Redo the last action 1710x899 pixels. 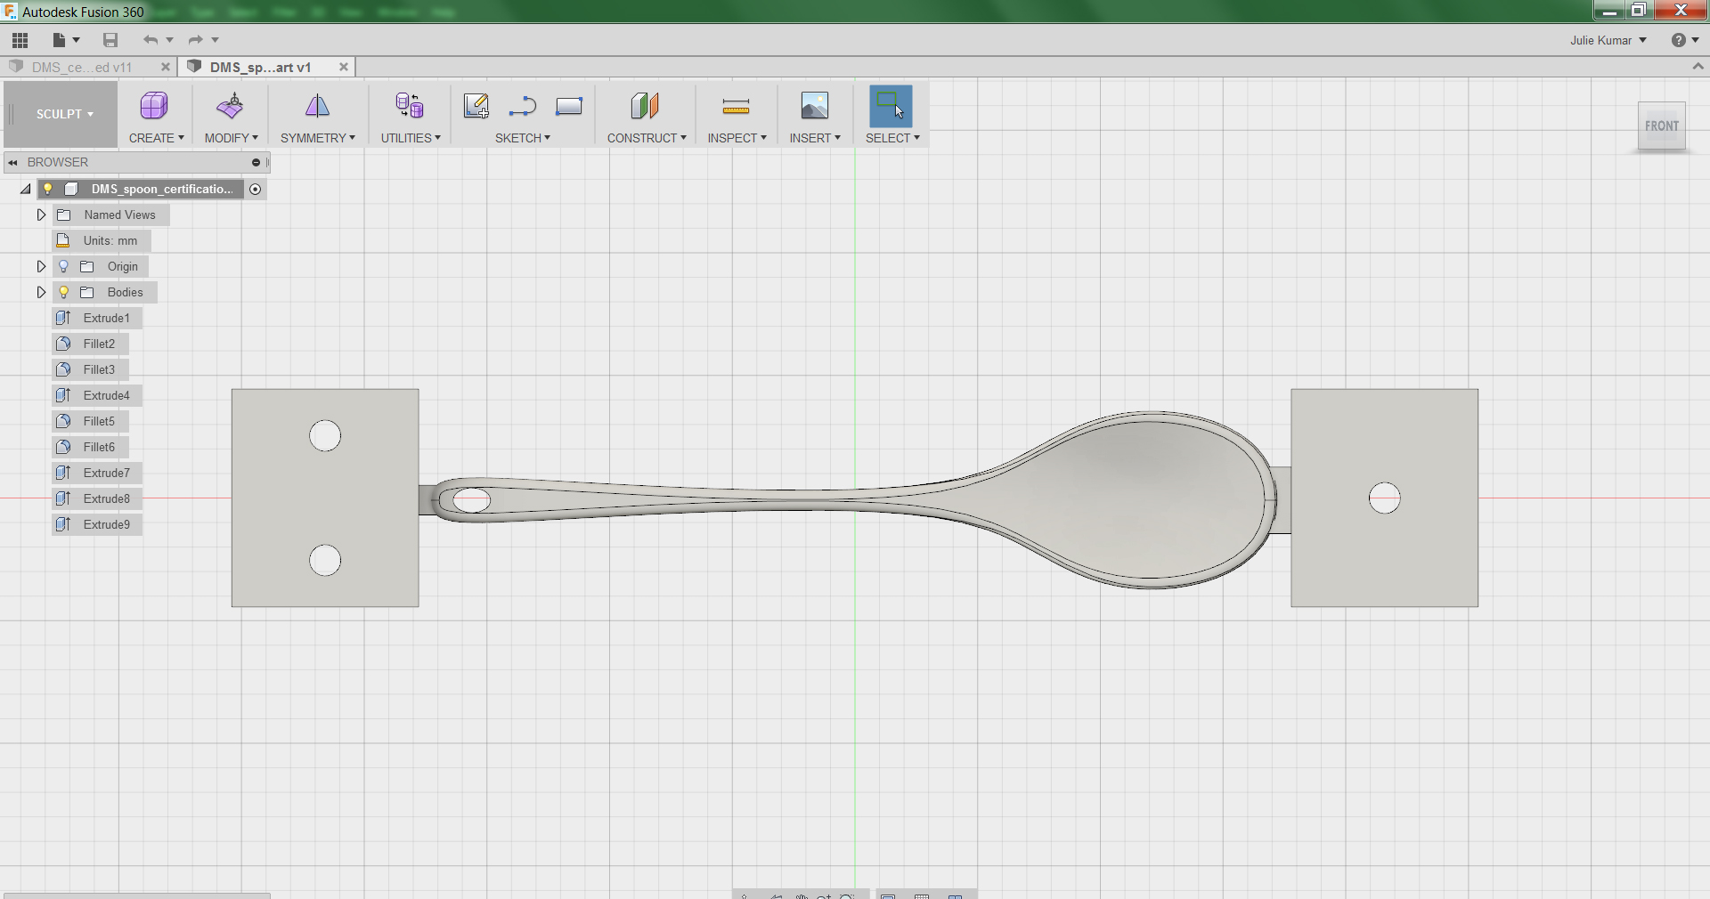(x=196, y=40)
